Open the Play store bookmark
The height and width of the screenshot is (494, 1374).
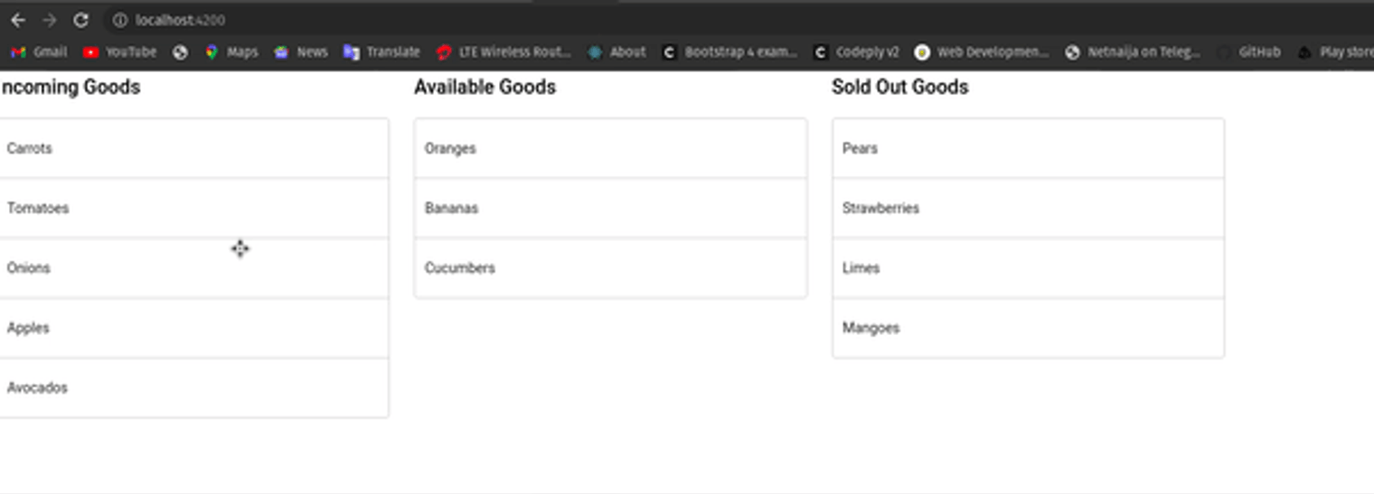pyautogui.click(x=1335, y=52)
